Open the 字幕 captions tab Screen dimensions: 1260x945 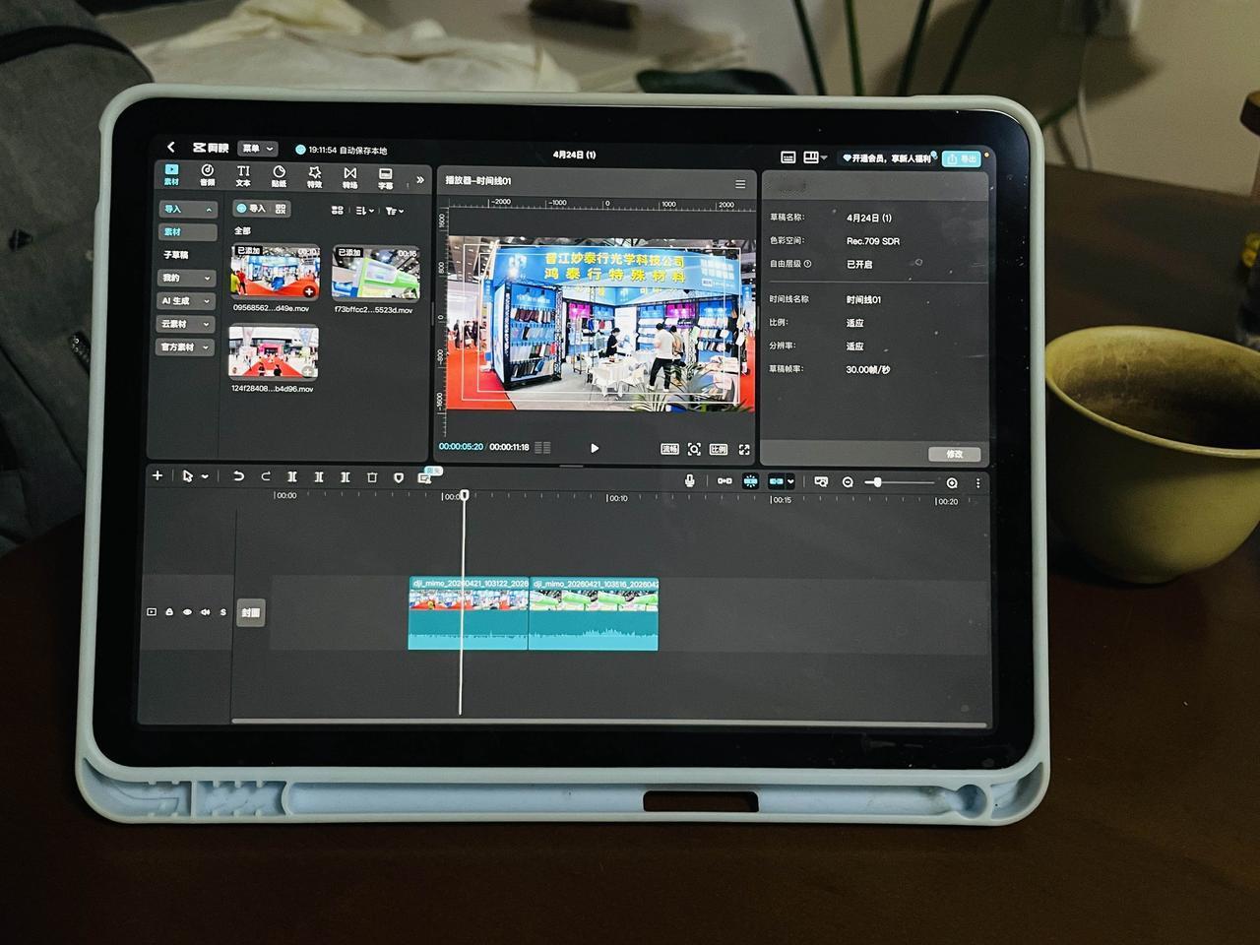pos(385,178)
